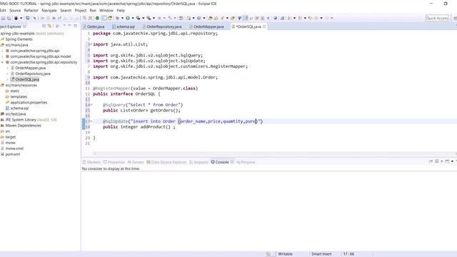Open the Source menu
The width and height of the screenshot is (457, 257).
pos(15,10)
